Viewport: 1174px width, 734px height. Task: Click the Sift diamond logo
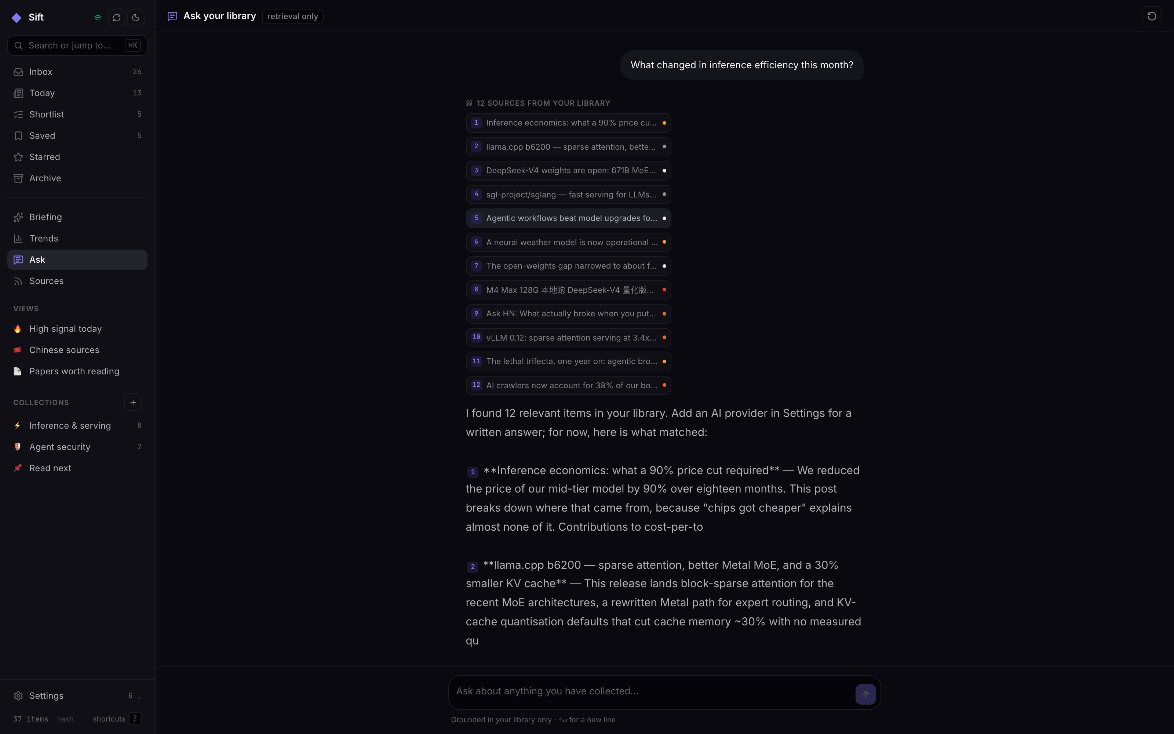click(17, 18)
